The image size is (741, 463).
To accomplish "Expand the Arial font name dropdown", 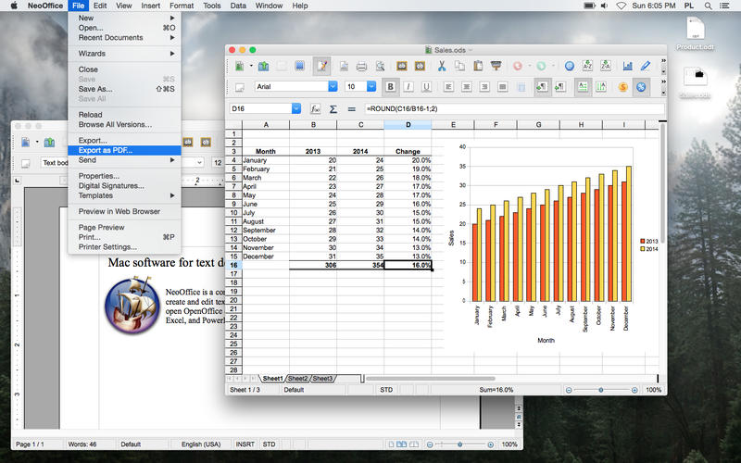I will point(333,87).
